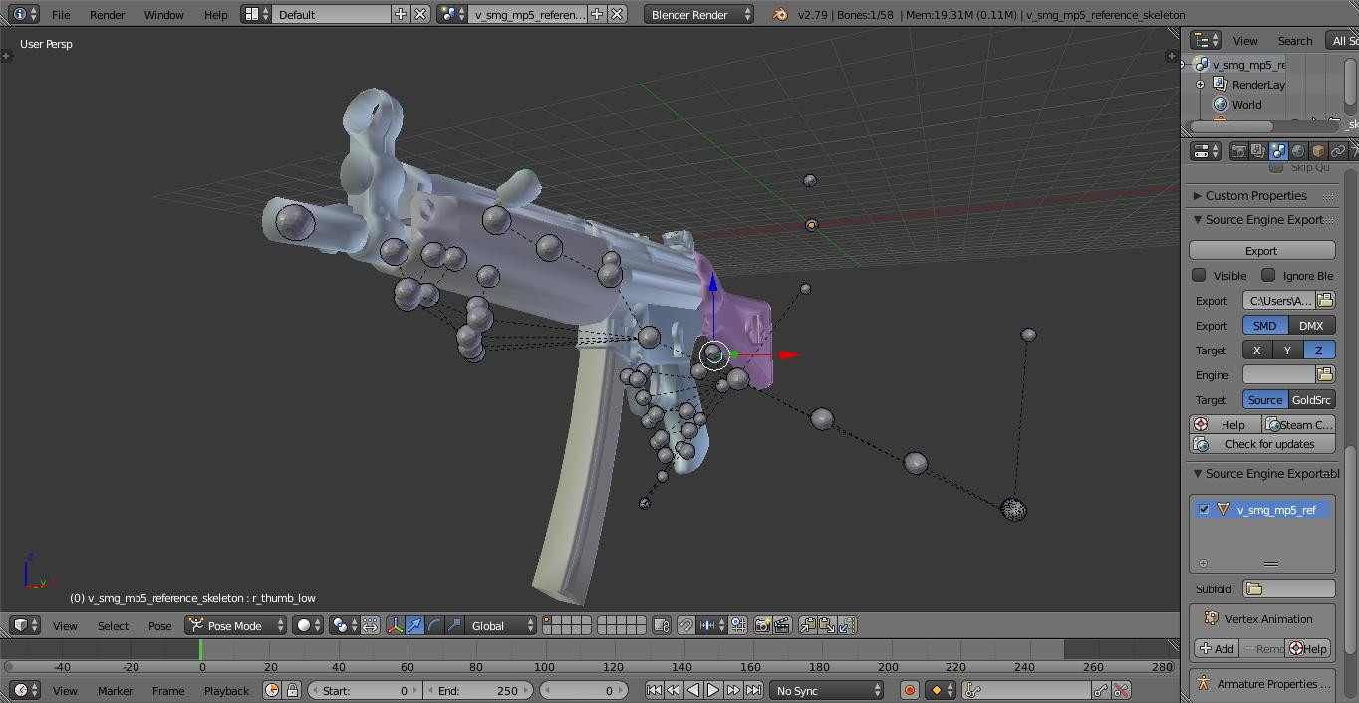Open the Render Layers properties icon
The width and height of the screenshot is (1359, 703).
(1258, 150)
